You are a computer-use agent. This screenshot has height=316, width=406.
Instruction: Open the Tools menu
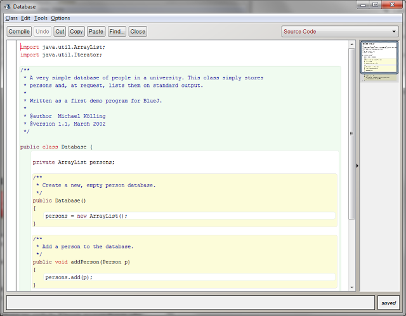41,18
